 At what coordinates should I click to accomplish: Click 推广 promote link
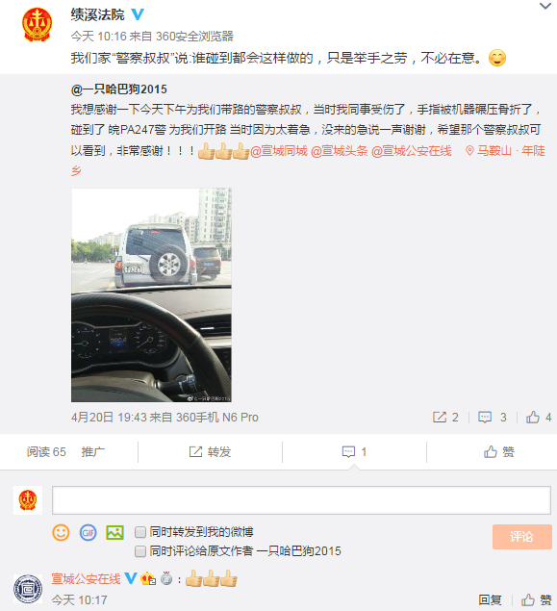92,452
